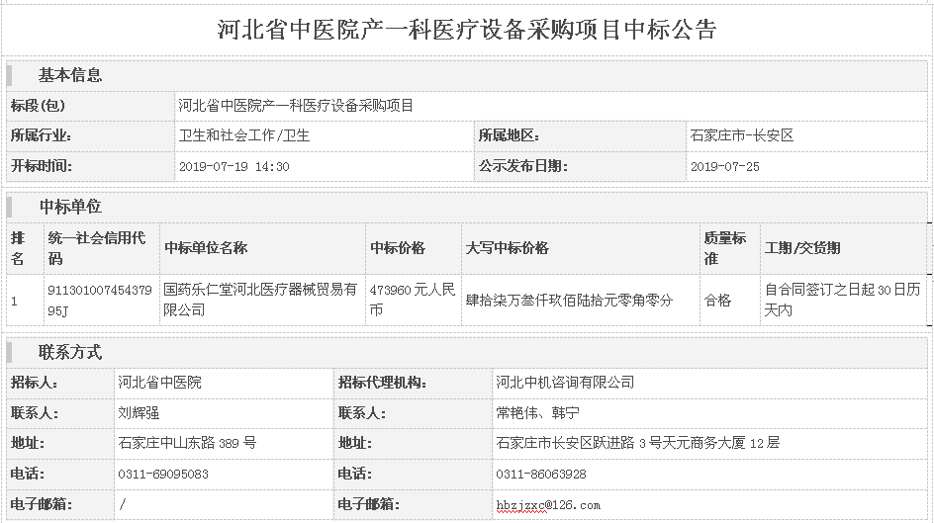The width and height of the screenshot is (934, 523).
Task: Click the 大写中标价格 column header
Action: [507, 248]
